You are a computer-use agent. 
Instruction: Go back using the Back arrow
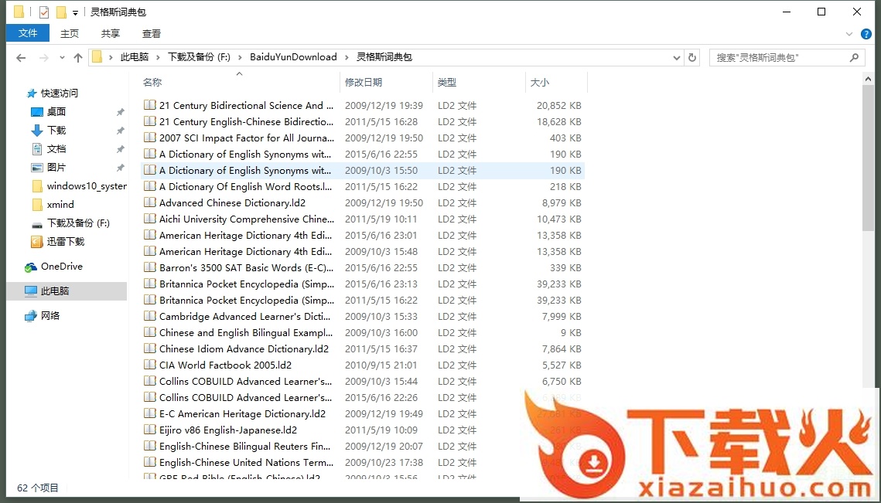tap(21, 58)
